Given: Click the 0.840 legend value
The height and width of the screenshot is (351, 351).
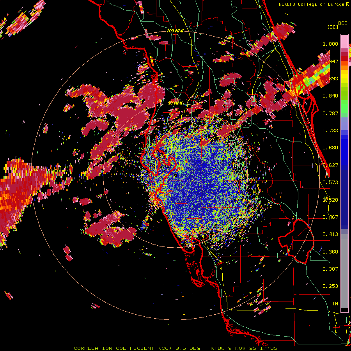Looking at the screenshot, I should coord(330,96).
